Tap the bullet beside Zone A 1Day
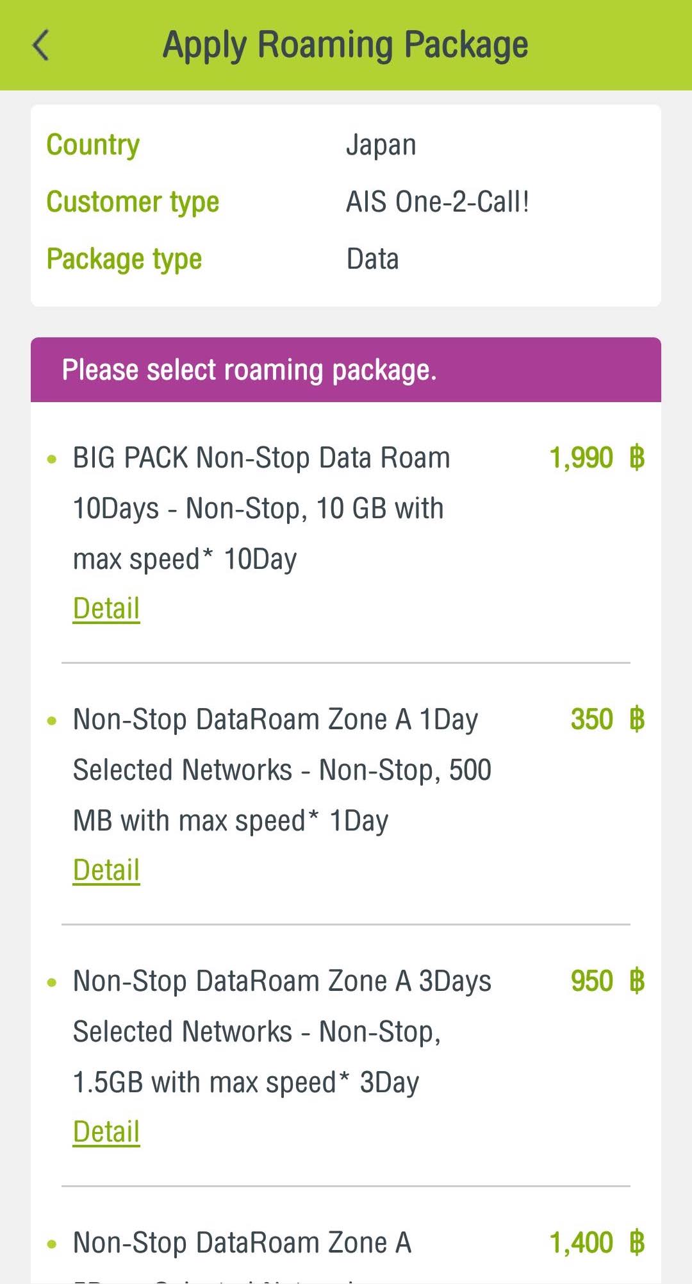The image size is (692, 1284). [x=52, y=721]
